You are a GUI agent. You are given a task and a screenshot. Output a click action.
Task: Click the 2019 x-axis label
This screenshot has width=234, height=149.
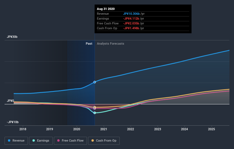[x=50, y=129]
